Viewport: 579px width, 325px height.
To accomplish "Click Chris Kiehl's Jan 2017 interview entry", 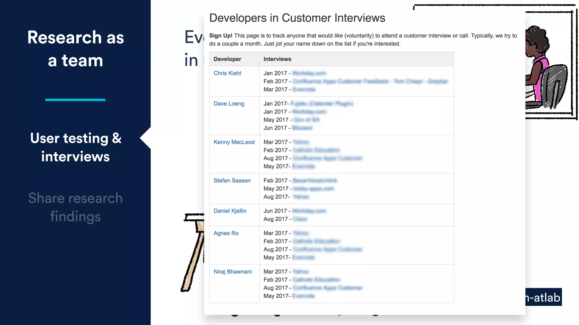I will point(295,73).
